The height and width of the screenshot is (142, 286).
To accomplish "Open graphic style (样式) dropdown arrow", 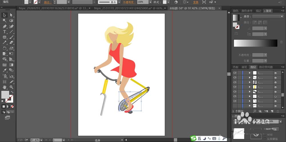I will click(168, 2).
